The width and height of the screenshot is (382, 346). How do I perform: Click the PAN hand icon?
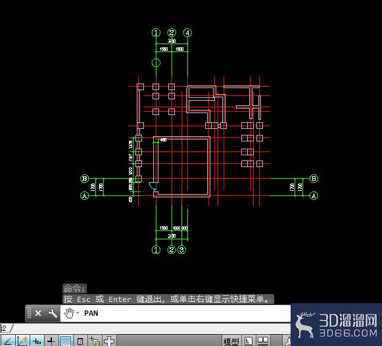[x=69, y=313]
